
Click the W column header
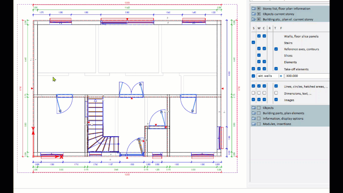(x=259, y=28)
